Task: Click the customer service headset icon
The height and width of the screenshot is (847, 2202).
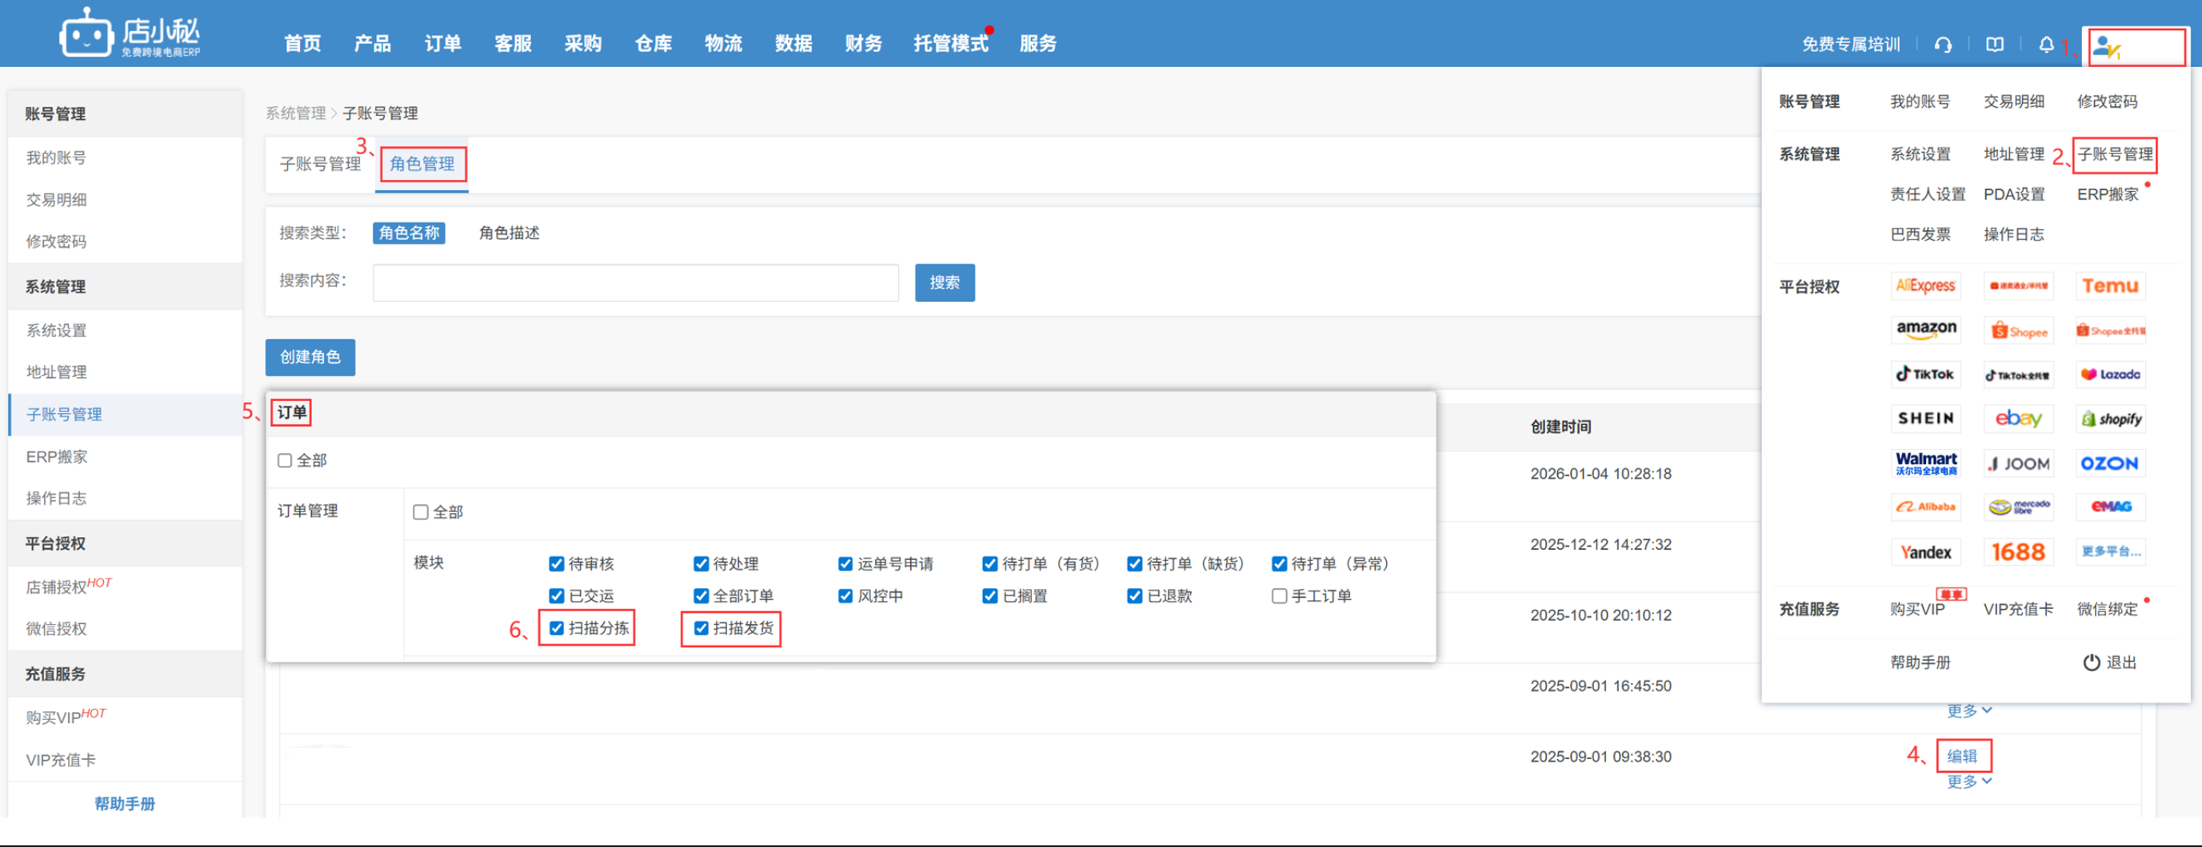Action: pos(1942,45)
